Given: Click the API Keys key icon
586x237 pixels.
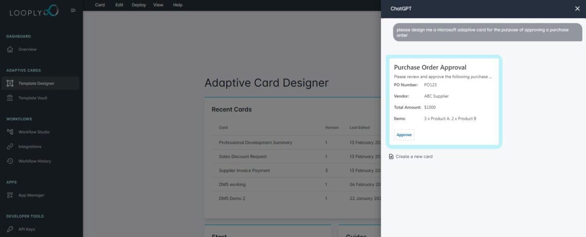Looking at the screenshot, I should pyautogui.click(x=10, y=229).
